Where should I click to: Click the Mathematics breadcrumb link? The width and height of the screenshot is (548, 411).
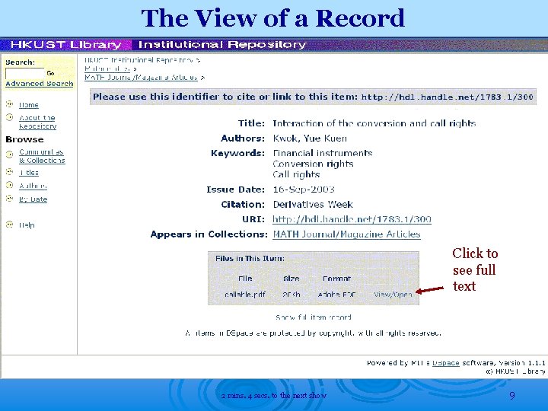point(107,68)
